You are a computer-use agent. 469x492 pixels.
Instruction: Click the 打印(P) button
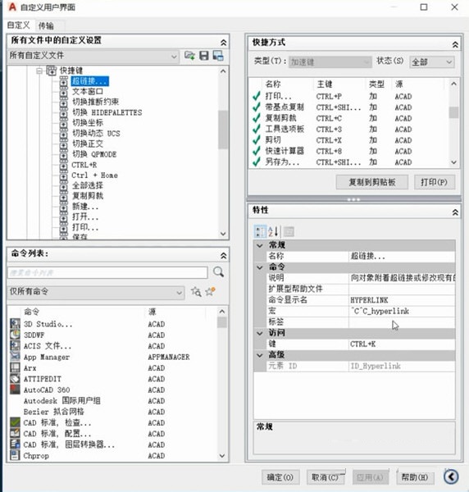click(435, 182)
